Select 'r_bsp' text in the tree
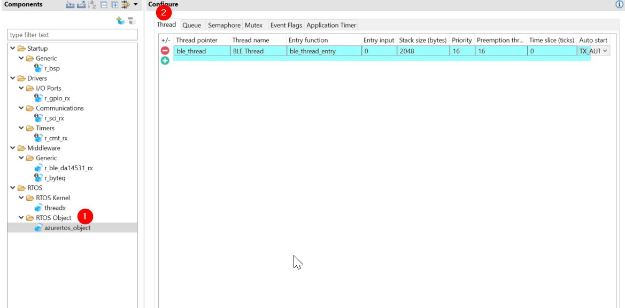The height and width of the screenshot is (308, 625). (52, 68)
